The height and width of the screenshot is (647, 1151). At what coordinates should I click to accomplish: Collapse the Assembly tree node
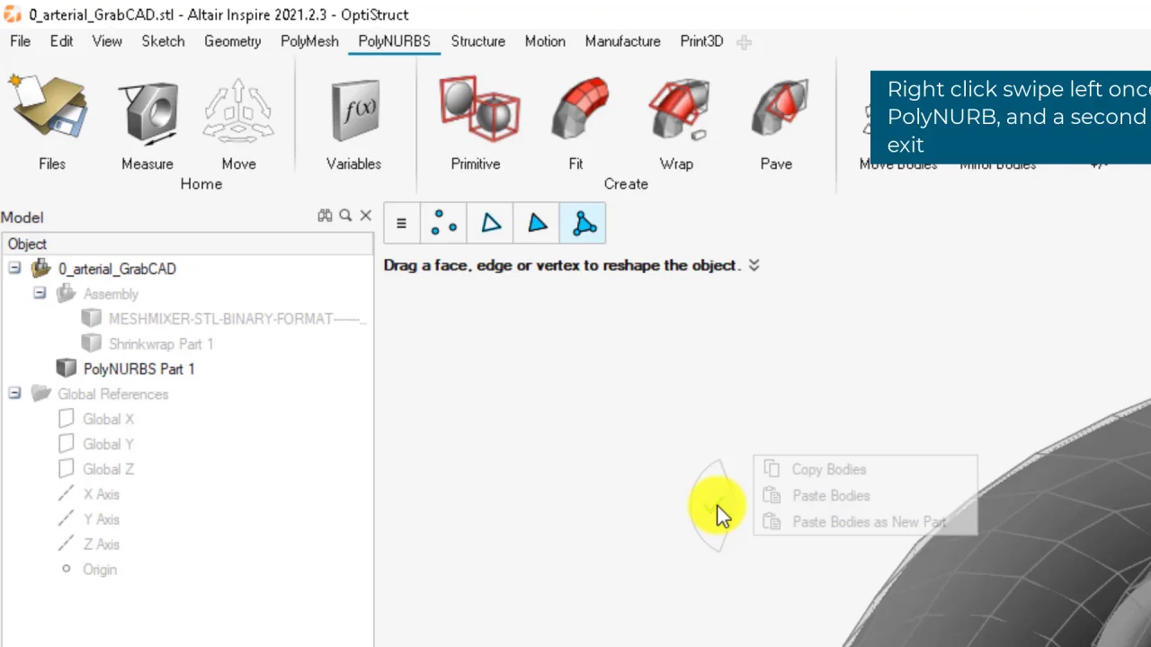click(x=40, y=293)
